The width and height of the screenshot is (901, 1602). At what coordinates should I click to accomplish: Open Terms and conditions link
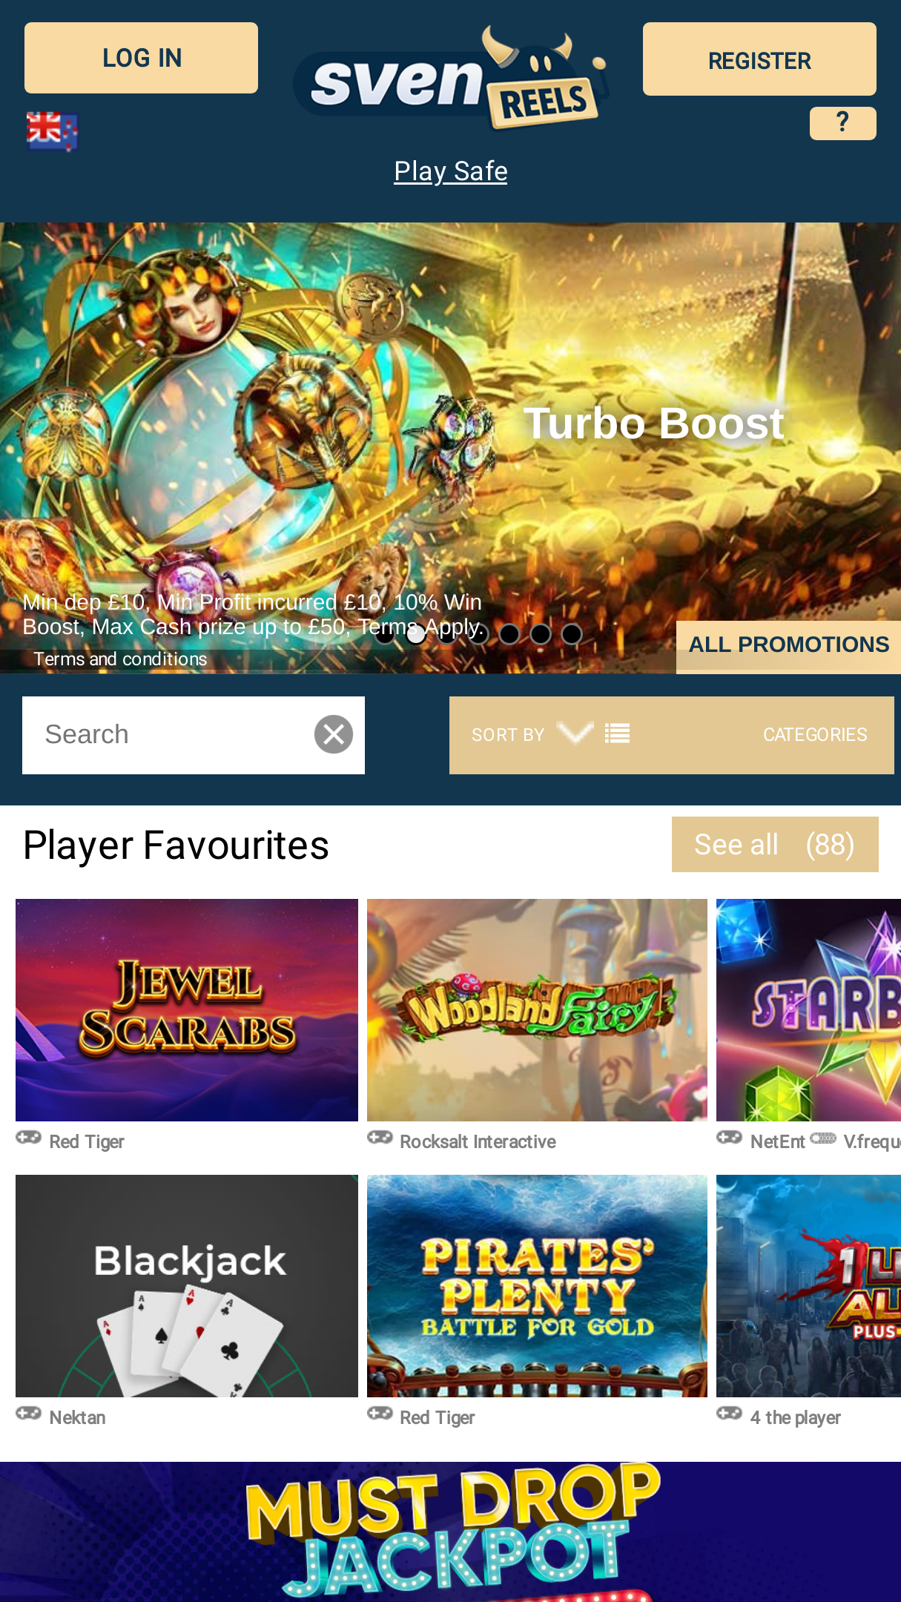[x=120, y=659]
